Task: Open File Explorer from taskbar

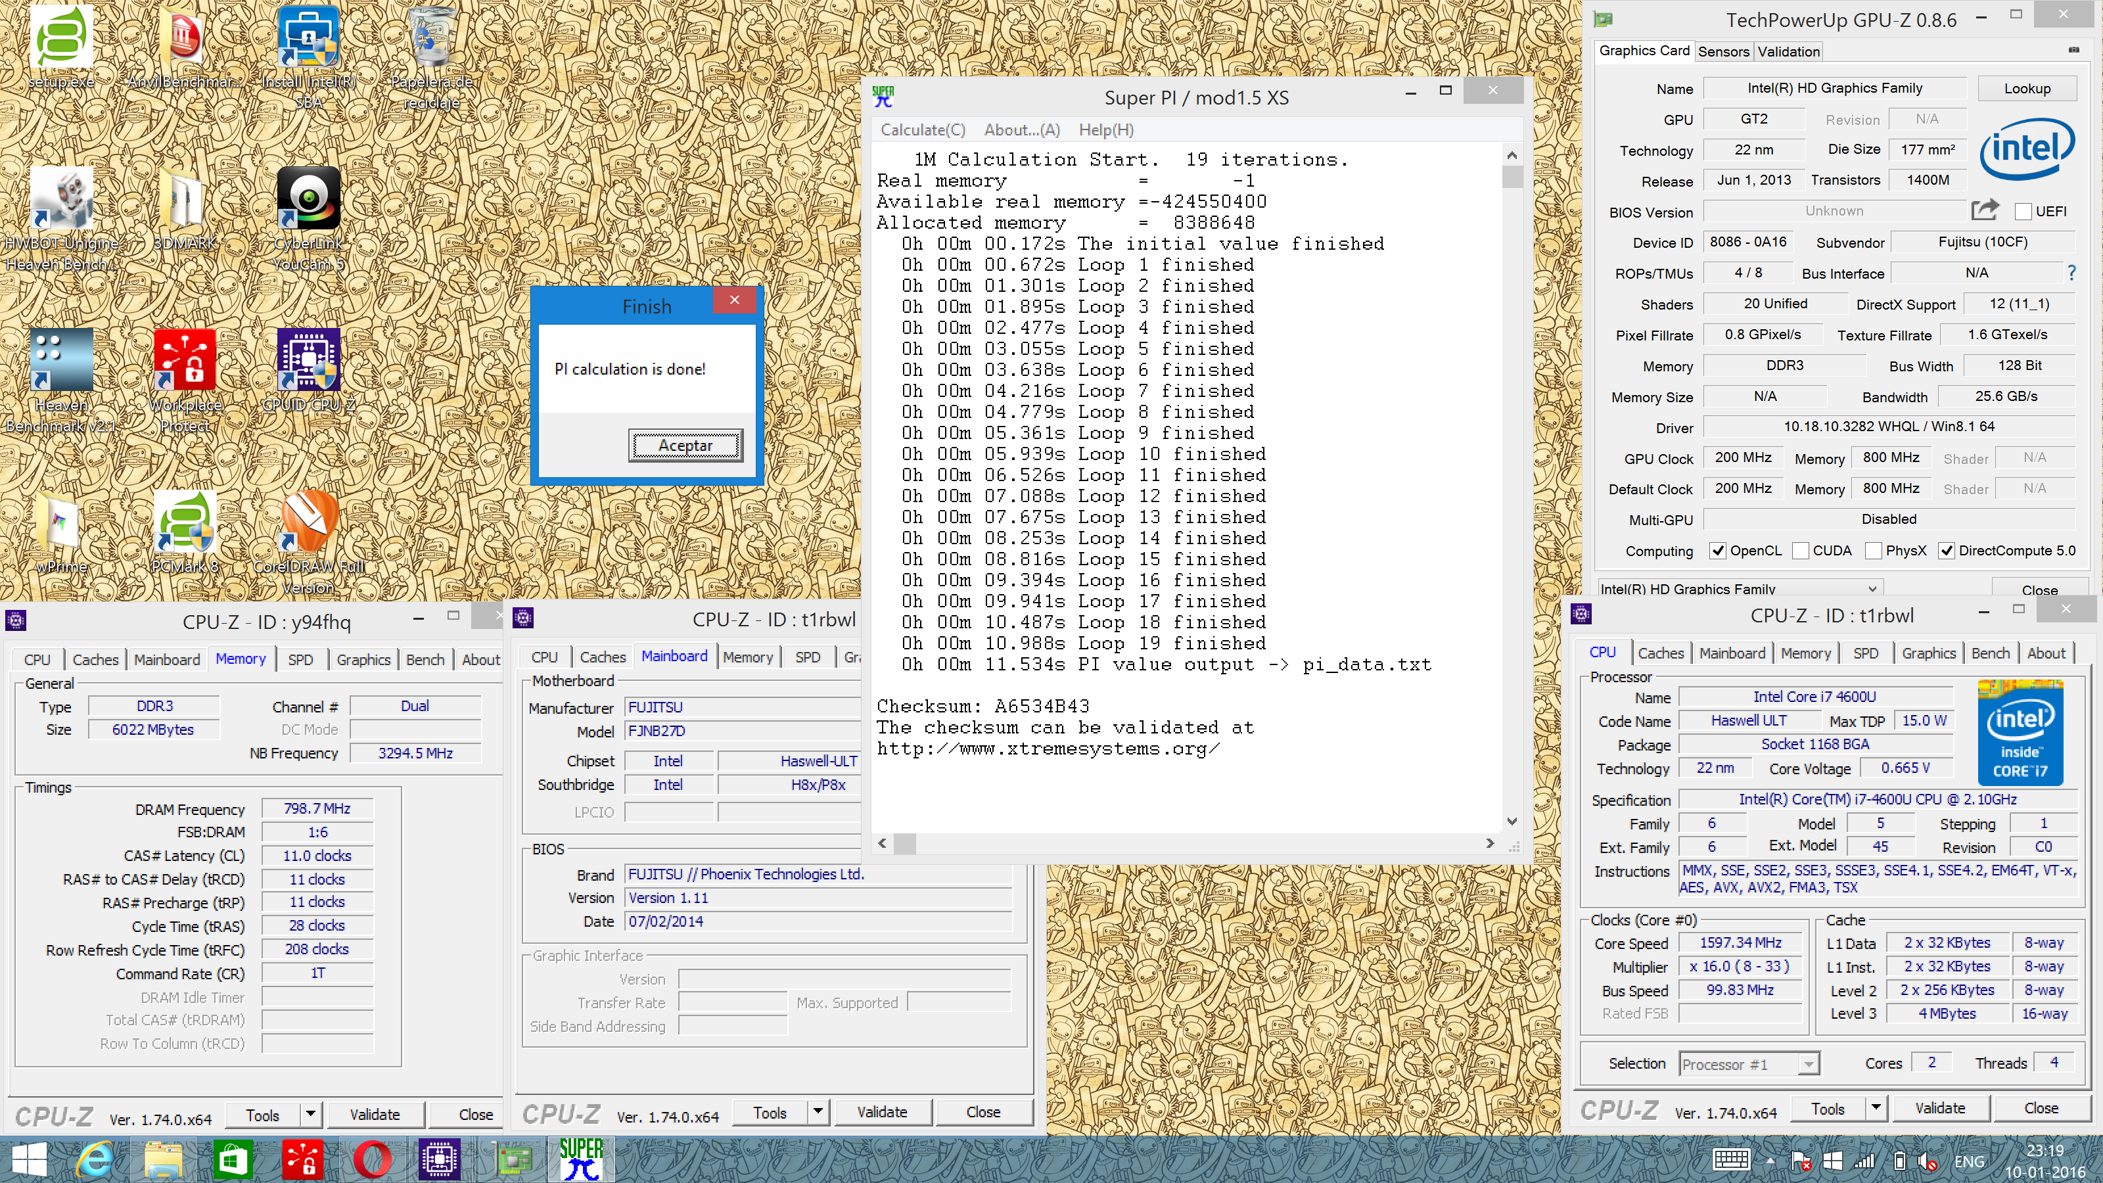Action: coord(164,1159)
